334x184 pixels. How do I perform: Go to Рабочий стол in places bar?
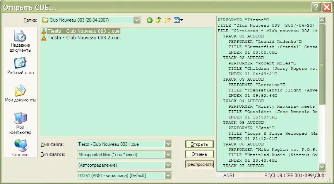(21, 66)
